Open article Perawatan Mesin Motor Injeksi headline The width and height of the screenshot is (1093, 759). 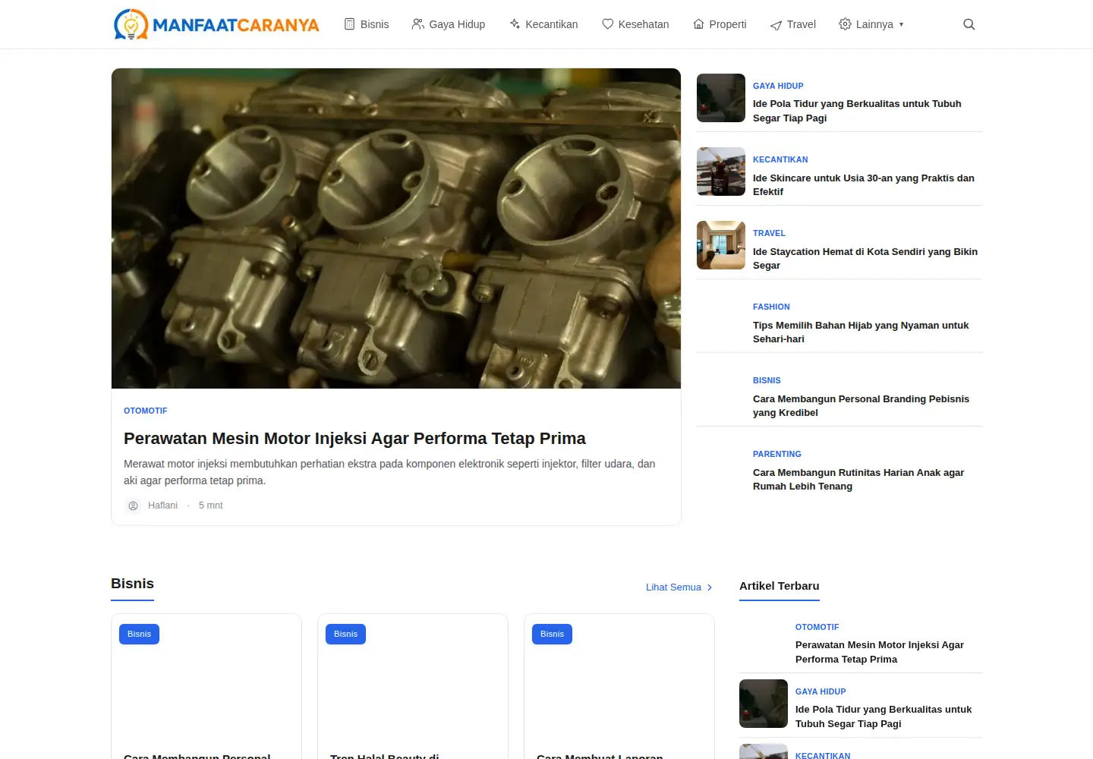[x=354, y=439]
